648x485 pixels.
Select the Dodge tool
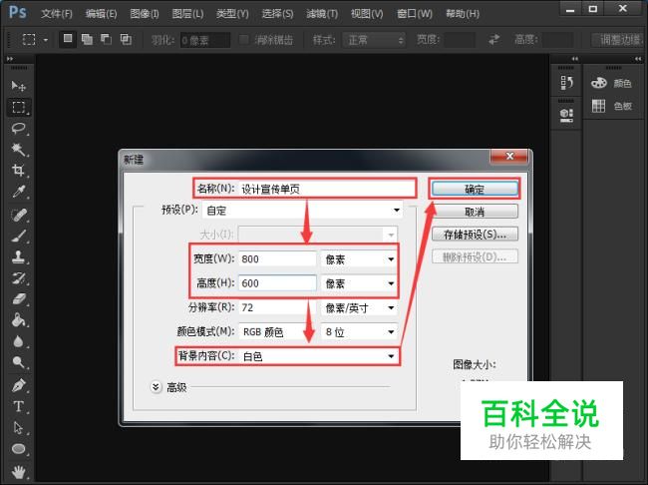tap(18, 362)
